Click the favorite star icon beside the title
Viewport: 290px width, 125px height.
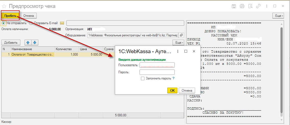4,6
